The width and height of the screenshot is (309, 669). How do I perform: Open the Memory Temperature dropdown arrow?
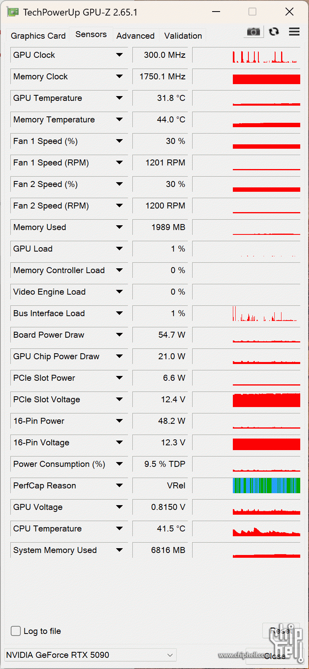click(119, 120)
